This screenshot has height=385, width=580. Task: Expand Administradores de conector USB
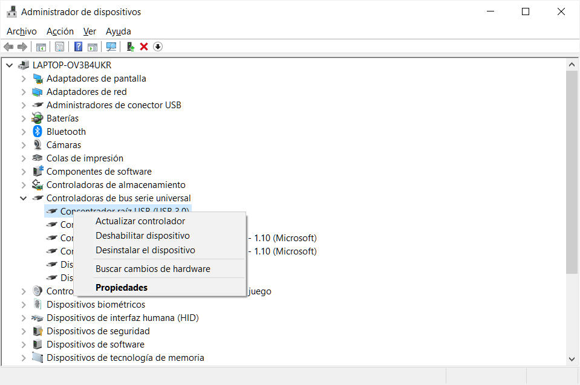[x=24, y=105]
